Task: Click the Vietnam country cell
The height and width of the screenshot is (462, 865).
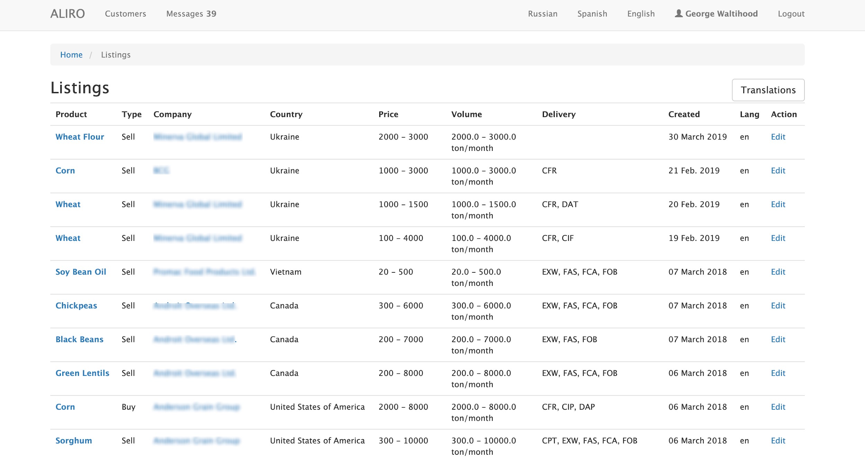Action: point(286,272)
